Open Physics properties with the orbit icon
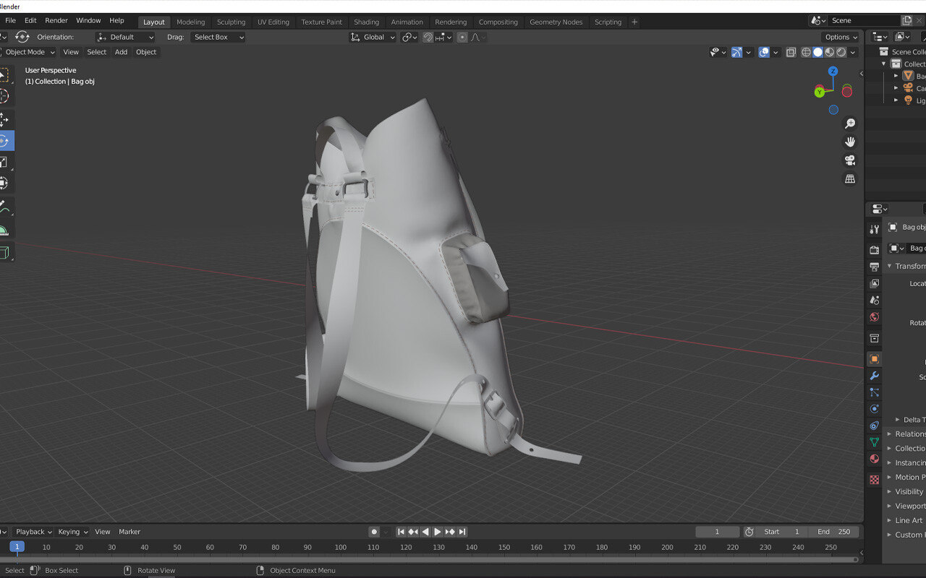Screen dimensions: 926x578 pyautogui.click(x=874, y=408)
